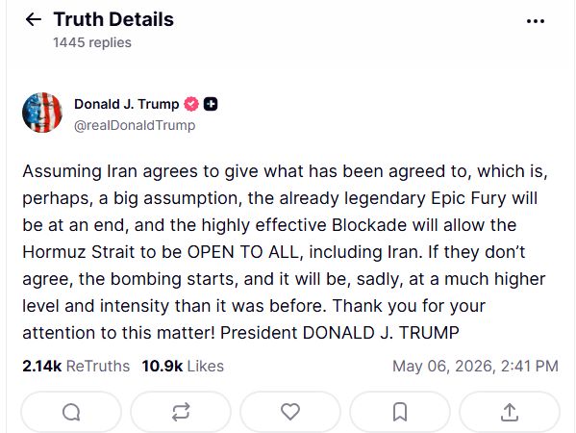
Task: Open the profile avatar with flag face
Action: (42, 113)
